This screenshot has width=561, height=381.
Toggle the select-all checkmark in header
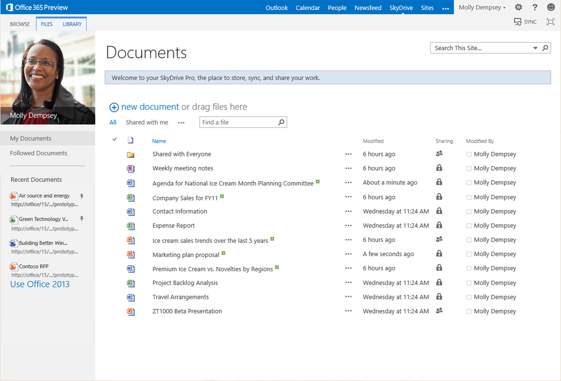[115, 139]
